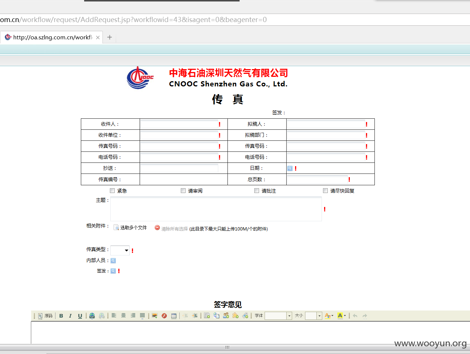Open the text color picker
470x354 pixels.
(x=329, y=316)
